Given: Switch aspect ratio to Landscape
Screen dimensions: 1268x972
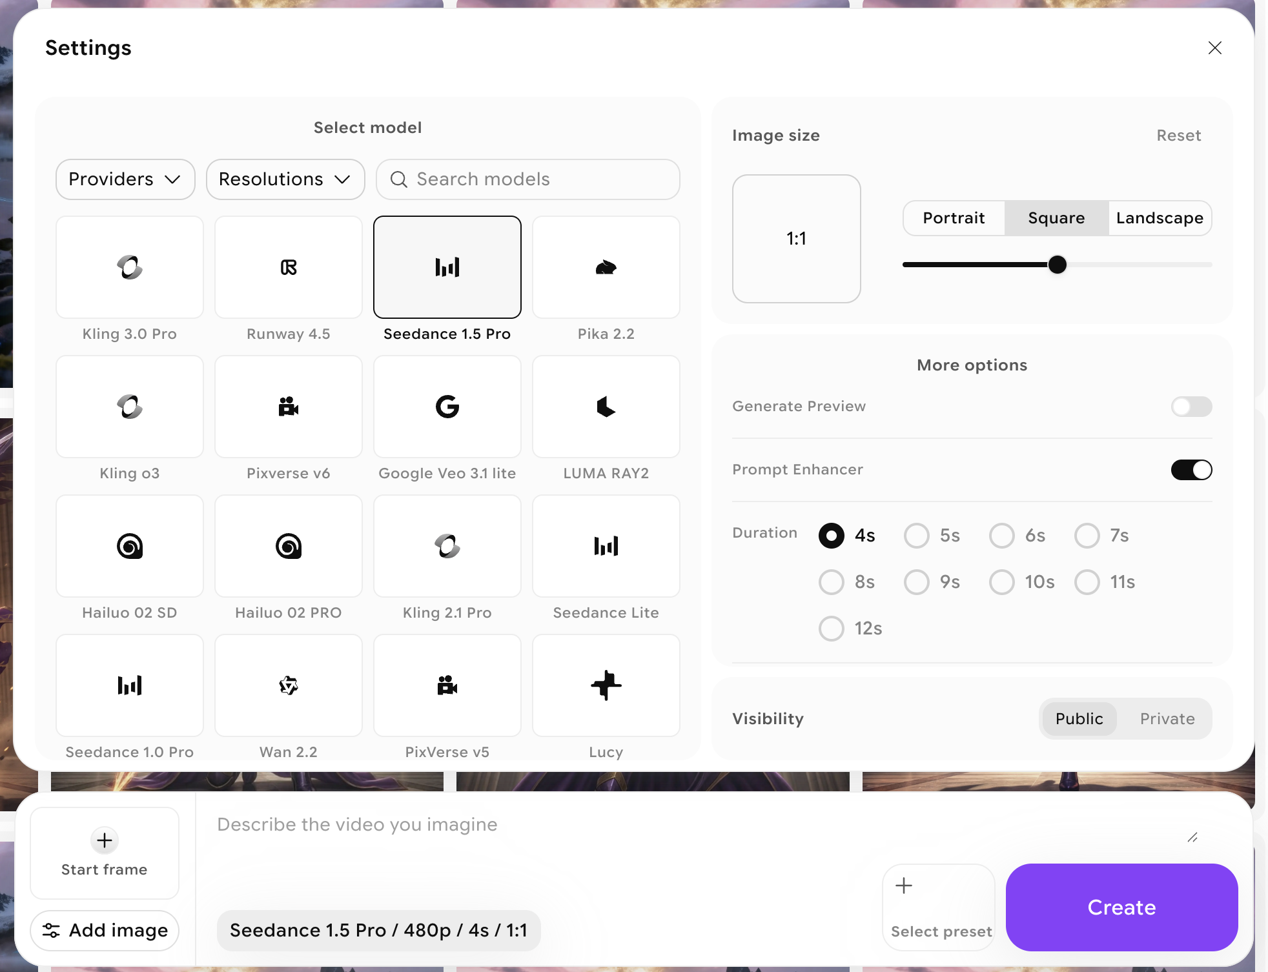Looking at the screenshot, I should click(1159, 218).
